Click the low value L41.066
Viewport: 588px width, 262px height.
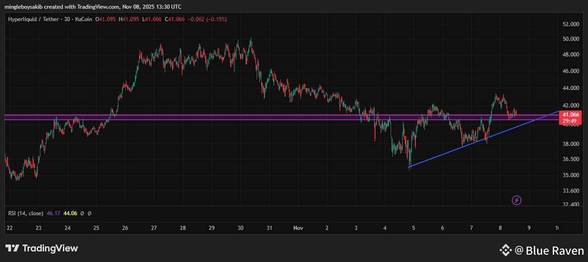pyautogui.click(x=152, y=19)
